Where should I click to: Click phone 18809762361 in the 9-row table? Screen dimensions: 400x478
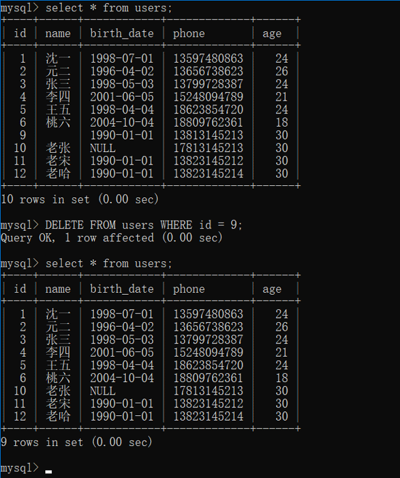[x=208, y=378]
